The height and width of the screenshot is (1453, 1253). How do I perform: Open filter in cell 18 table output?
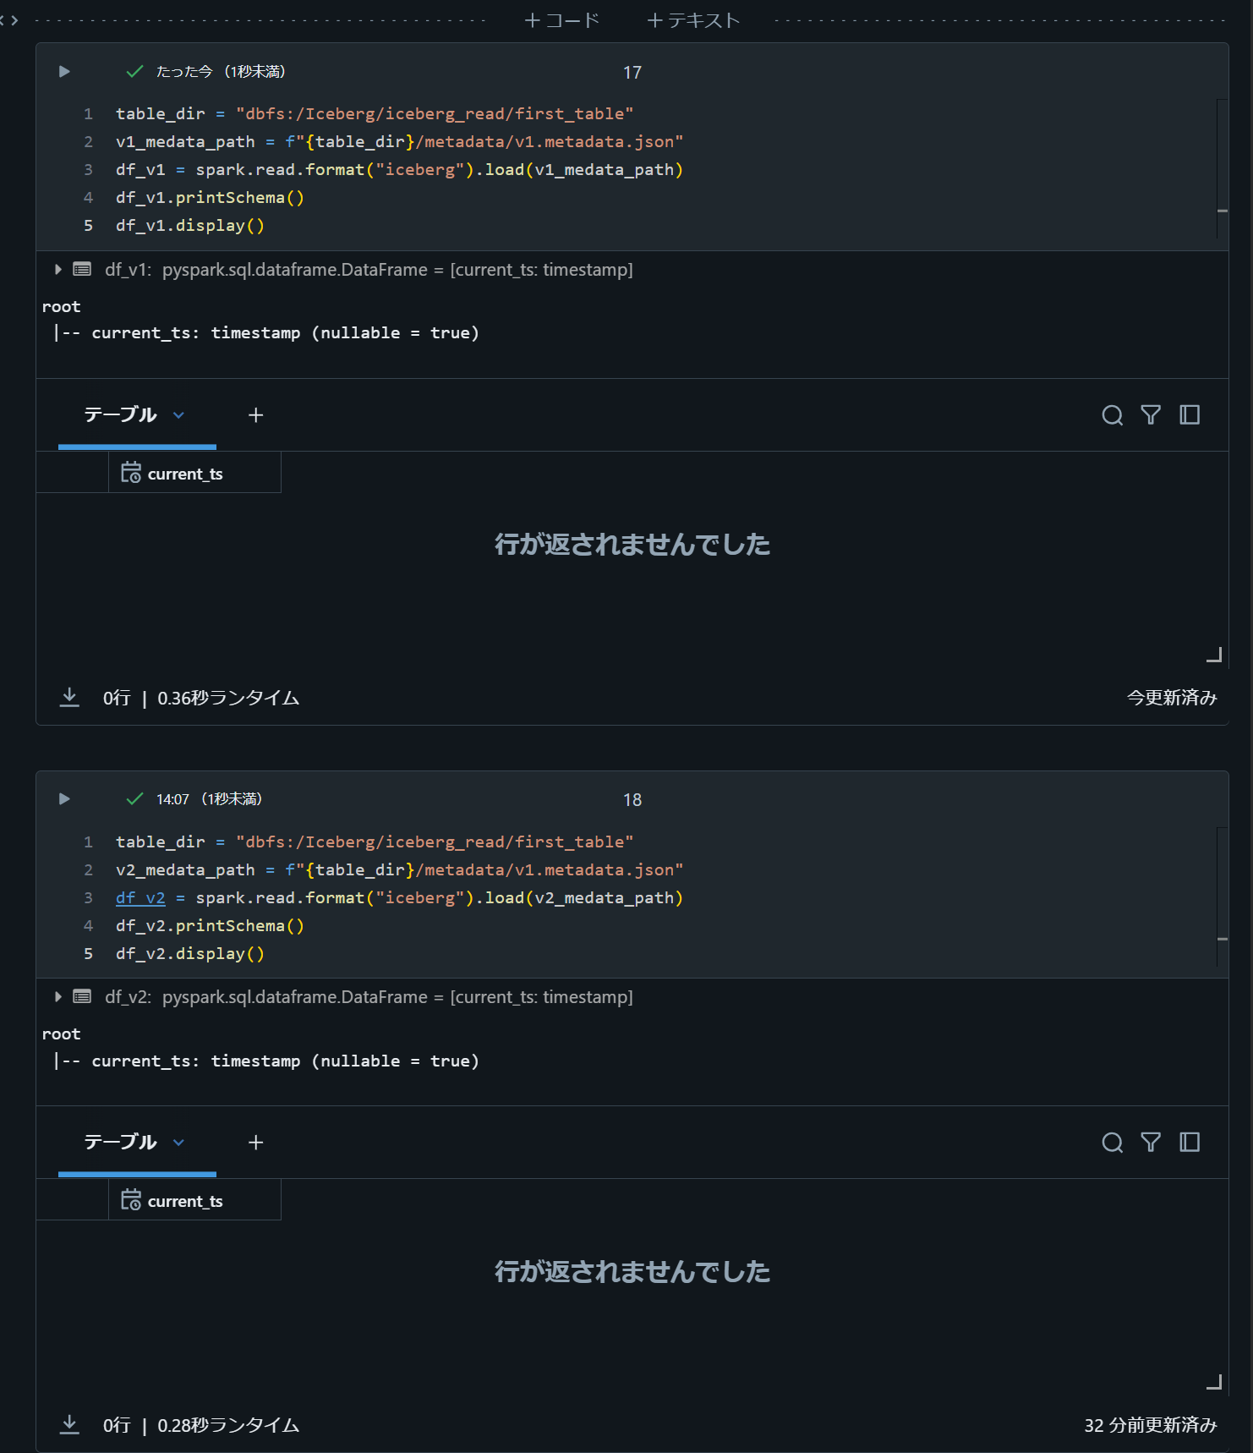coord(1151,1143)
